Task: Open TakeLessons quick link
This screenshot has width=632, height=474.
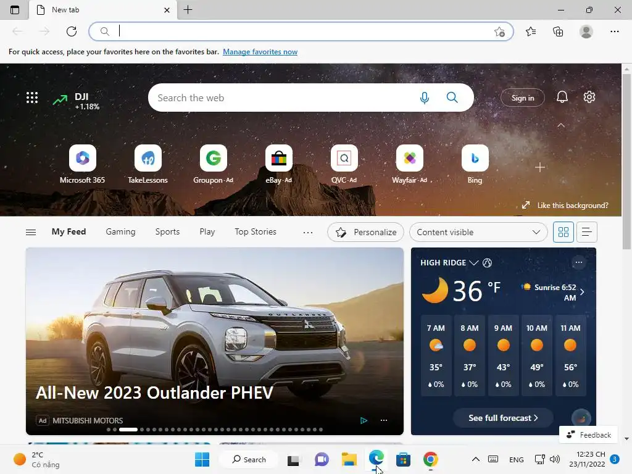Action: [x=148, y=164]
